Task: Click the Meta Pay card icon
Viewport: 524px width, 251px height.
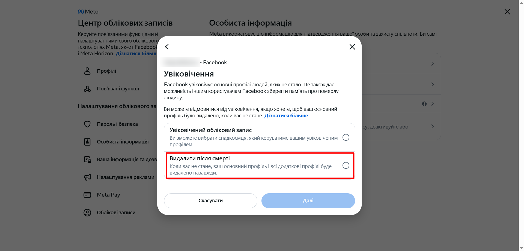Action: [x=87, y=195]
